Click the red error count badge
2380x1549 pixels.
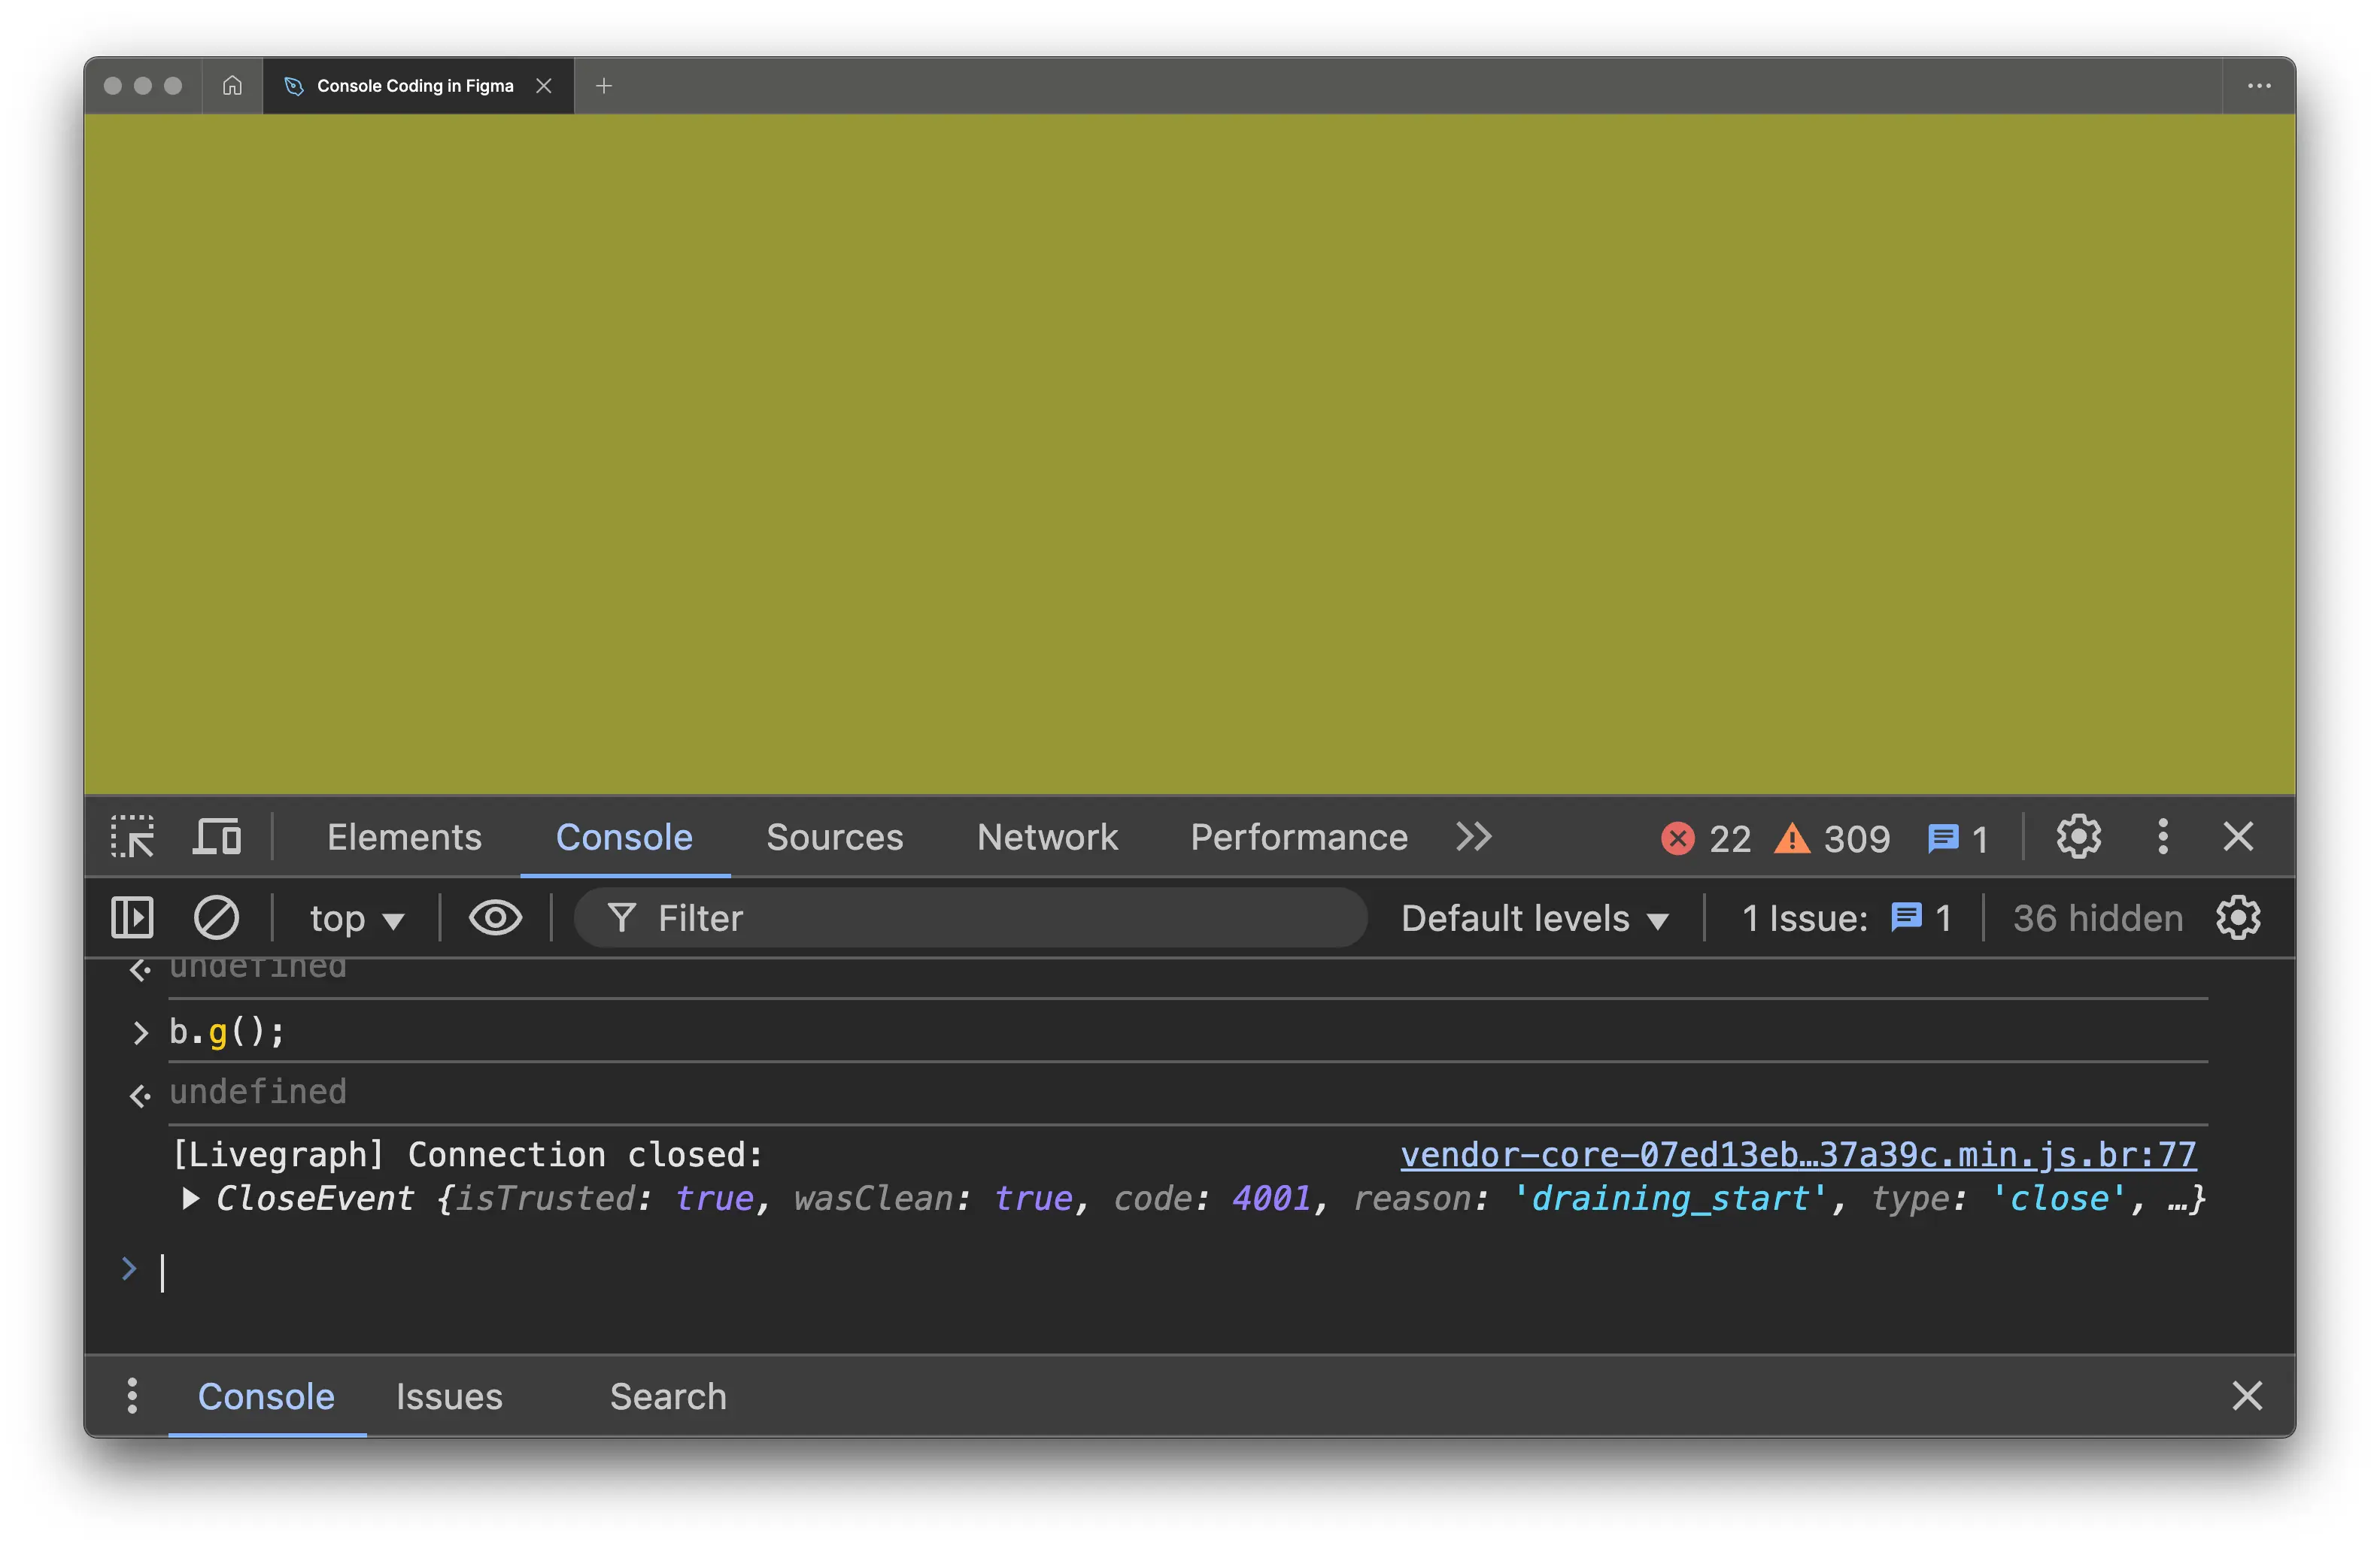1706,838
